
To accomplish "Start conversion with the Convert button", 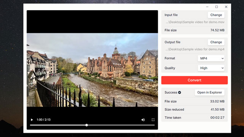I will tap(194, 80).
